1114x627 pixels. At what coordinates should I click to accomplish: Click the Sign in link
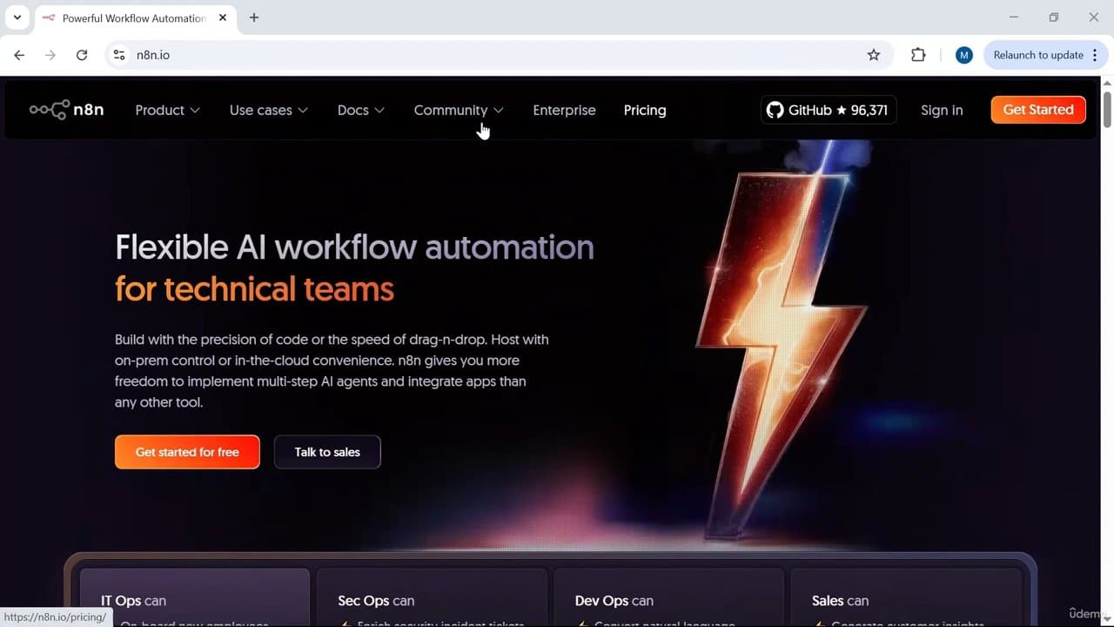(x=942, y=110)
